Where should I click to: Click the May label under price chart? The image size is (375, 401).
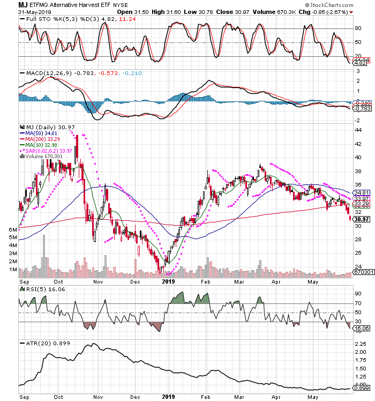point(313,282)
